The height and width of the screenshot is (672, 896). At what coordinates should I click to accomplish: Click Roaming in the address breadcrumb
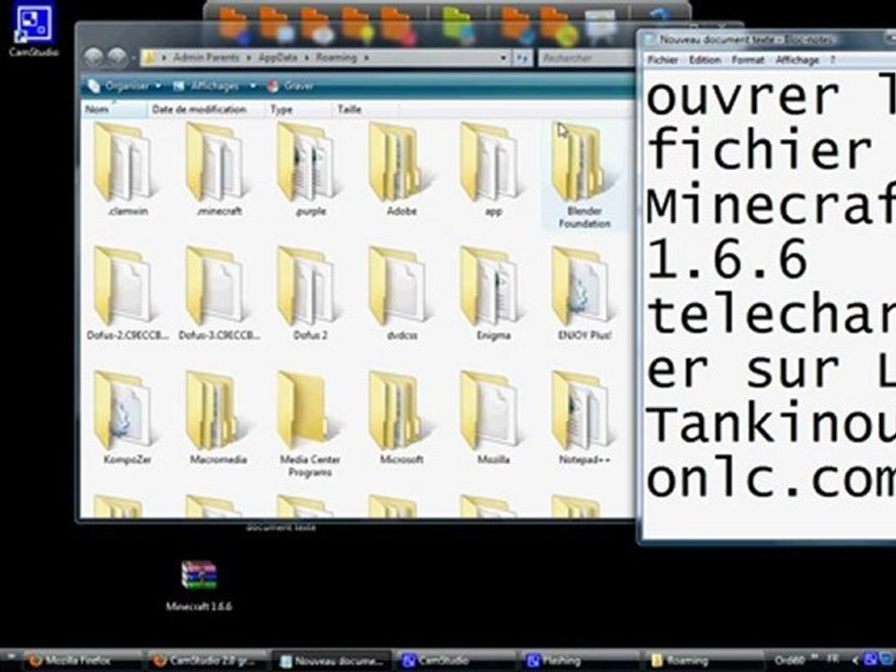tap(337, 58)
